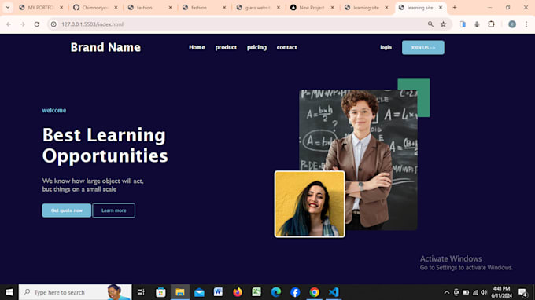Open Excel from taskbar
This screenshot has width=535, height=300.
click(256, 292)
